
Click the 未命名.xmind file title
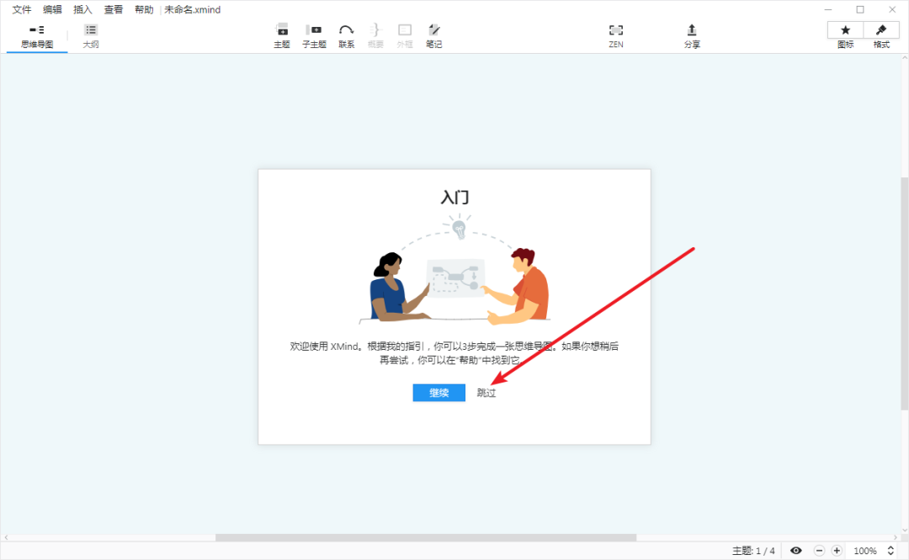[x=193, y=9]
